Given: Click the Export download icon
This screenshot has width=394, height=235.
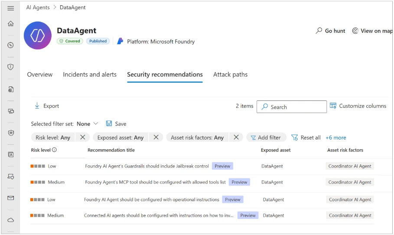Looking at the screenshot, I should pos(37,106).
